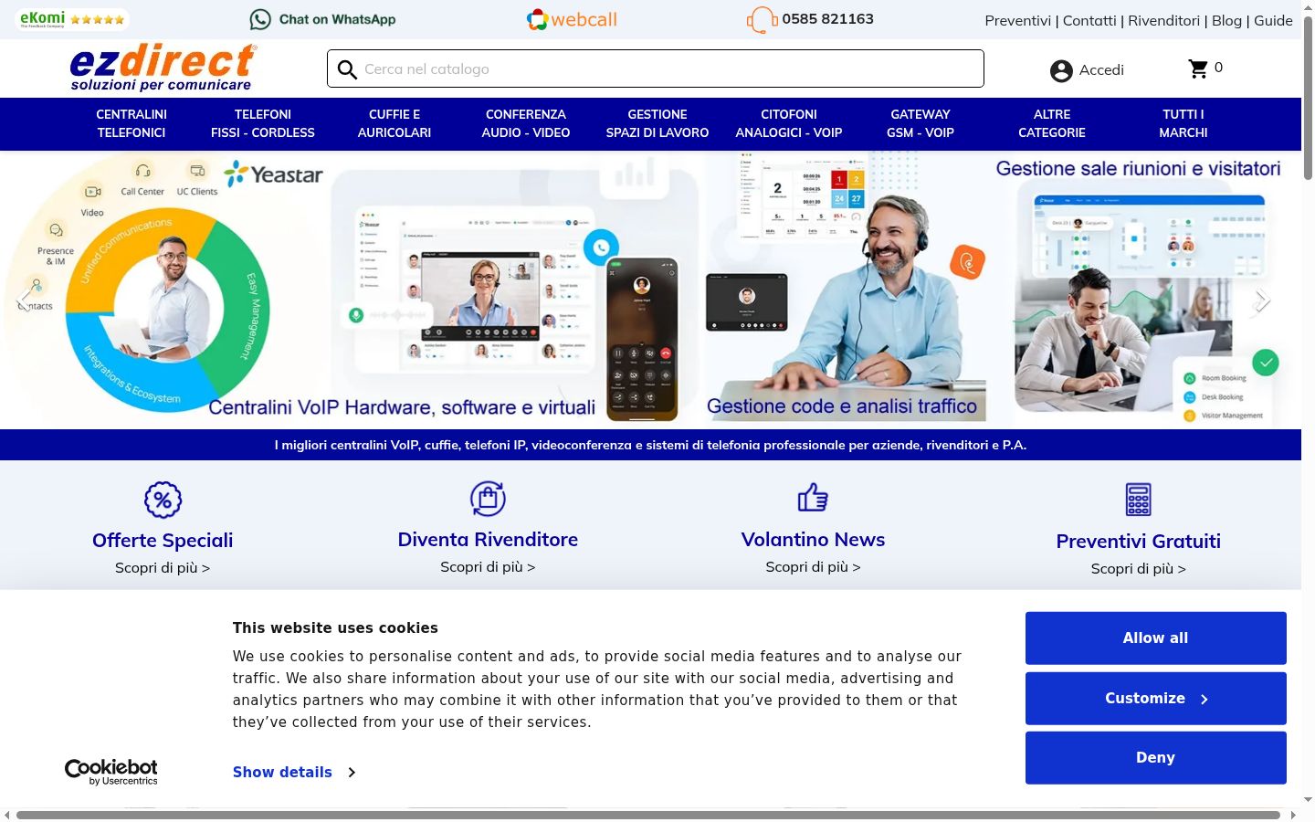
Task: Open Tutti i Marchi menu
Action: click(1183, 123)
